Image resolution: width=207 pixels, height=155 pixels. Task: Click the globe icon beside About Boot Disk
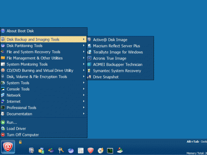[x=3, y=31]
